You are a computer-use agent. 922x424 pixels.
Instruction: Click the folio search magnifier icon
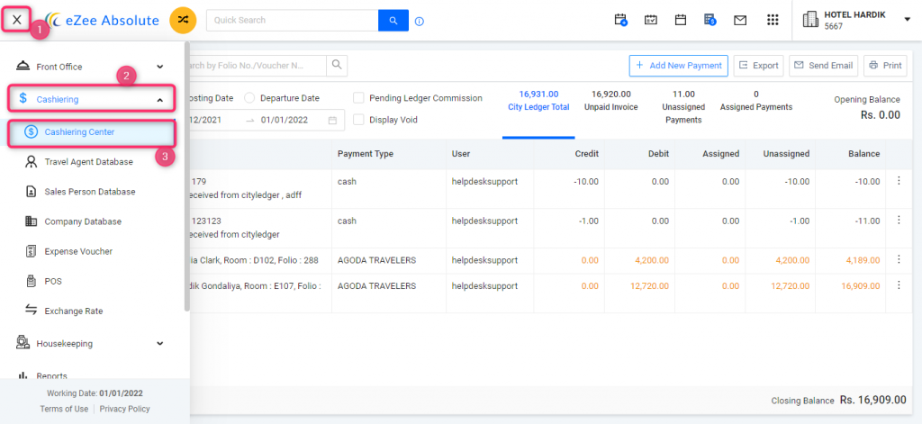(x=337, y=65)
